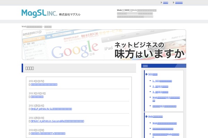The height and width of the screenshot is (138, 208).
Task: Click the round bullet icon beside the SEO heading
Action: point(146,74)
